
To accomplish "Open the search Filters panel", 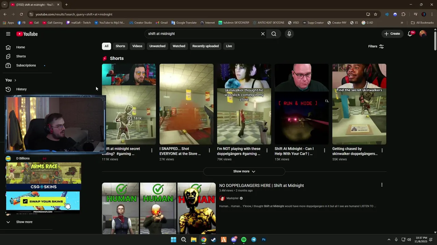I will (376, 46).
